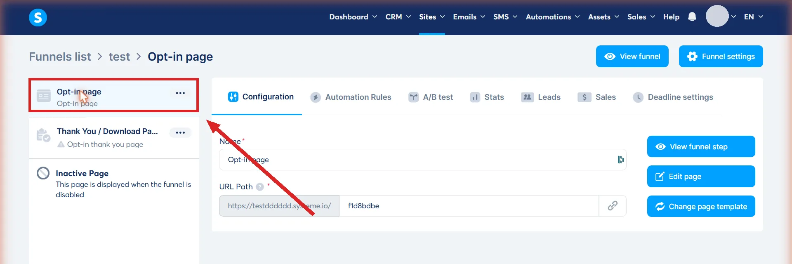Open the test funnel breadcrumb

click(x=119, y=57)
